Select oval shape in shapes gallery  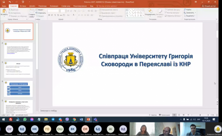point(138,10)
